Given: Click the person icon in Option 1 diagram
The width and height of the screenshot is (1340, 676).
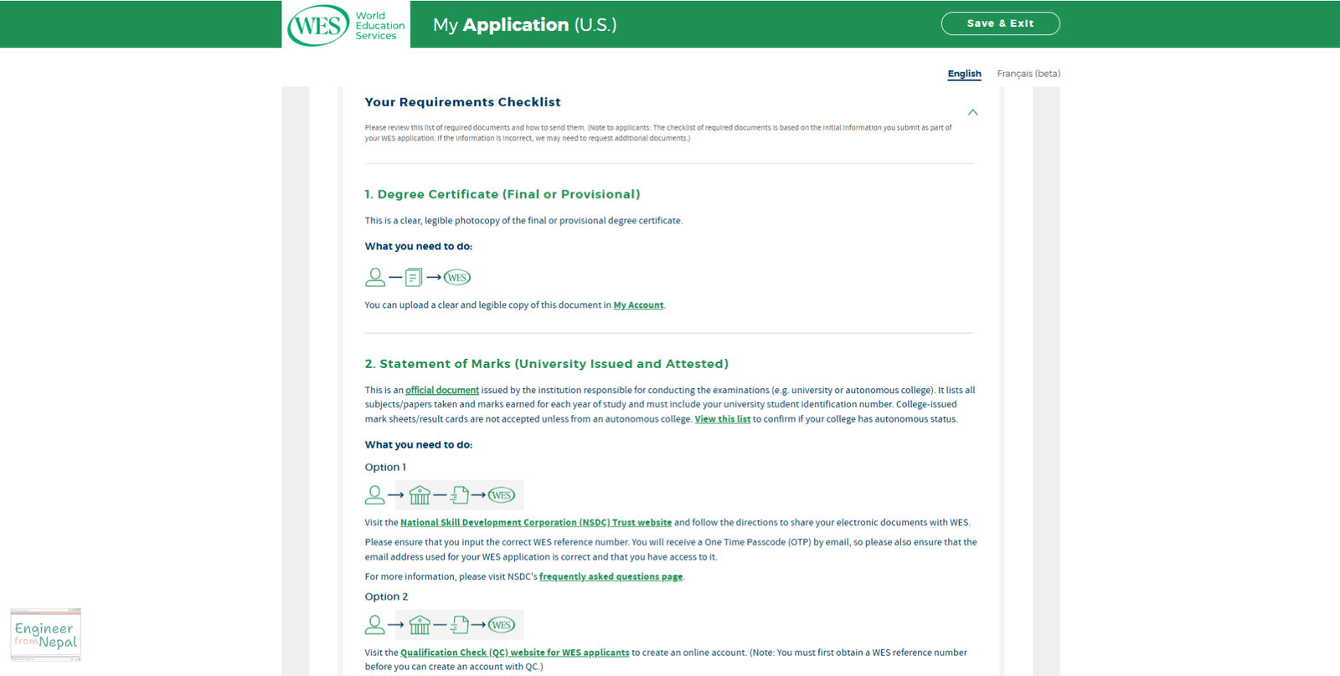Looking at the screenshot, I should tap(375, 495).
